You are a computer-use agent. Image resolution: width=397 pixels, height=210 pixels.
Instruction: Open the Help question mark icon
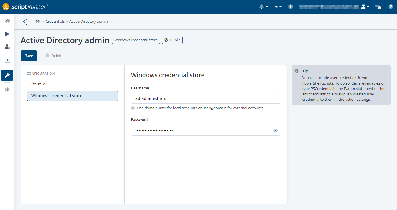[x=391, y=7]
